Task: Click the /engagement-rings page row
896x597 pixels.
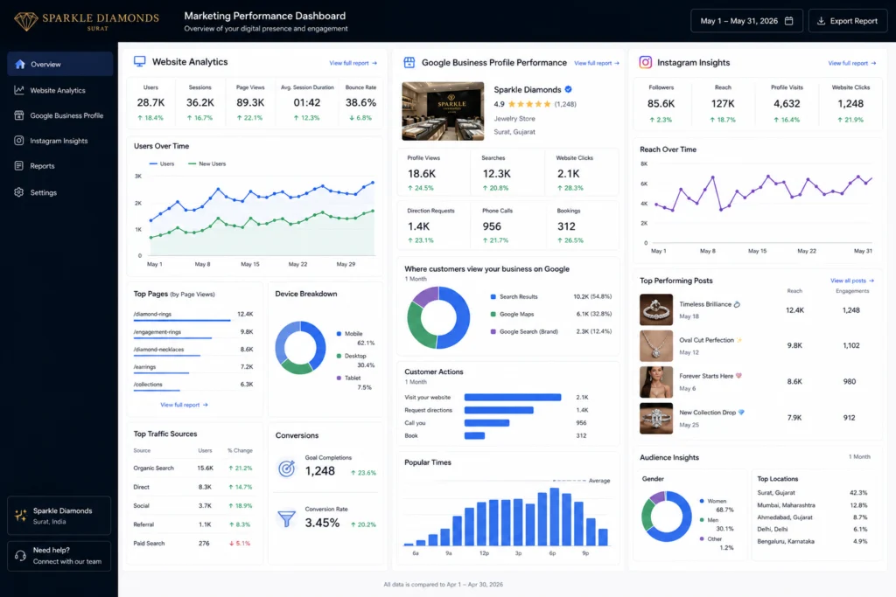Action: coord(193,333)
